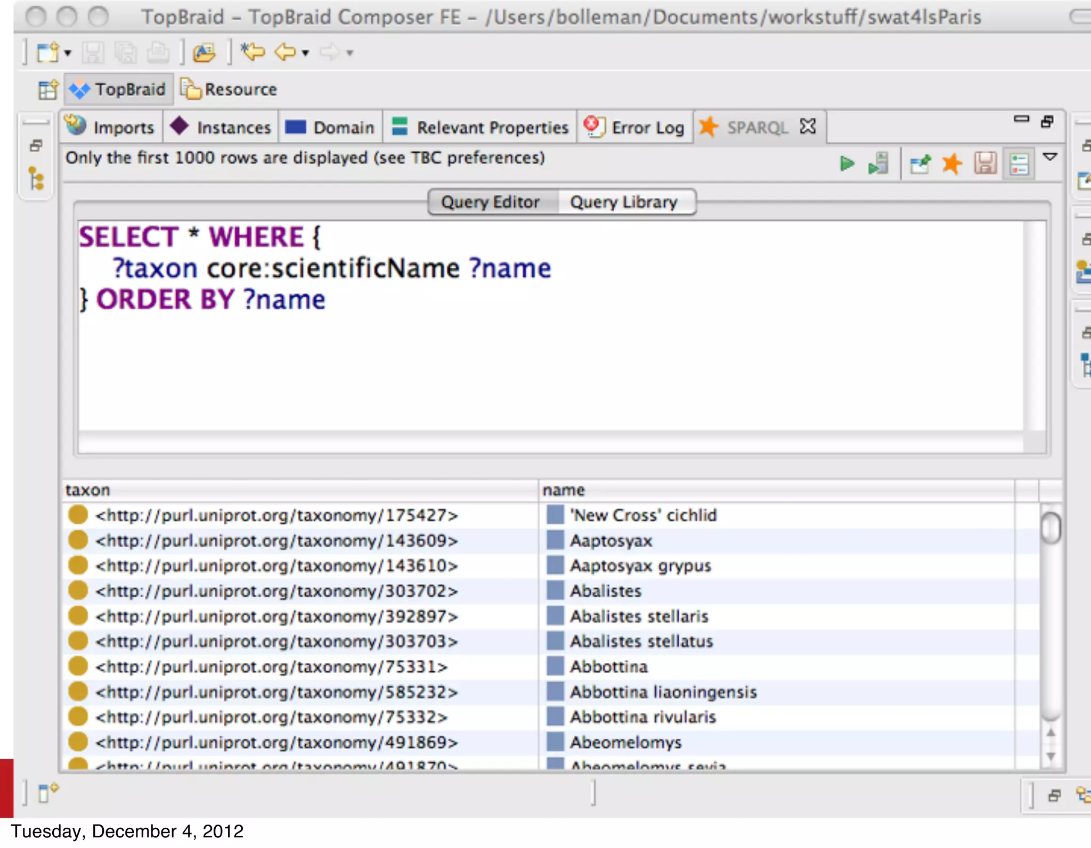Toggle the results layout button in the SPARQL toolbar
Viewport: 1091px width, 848px height.
1019,163
